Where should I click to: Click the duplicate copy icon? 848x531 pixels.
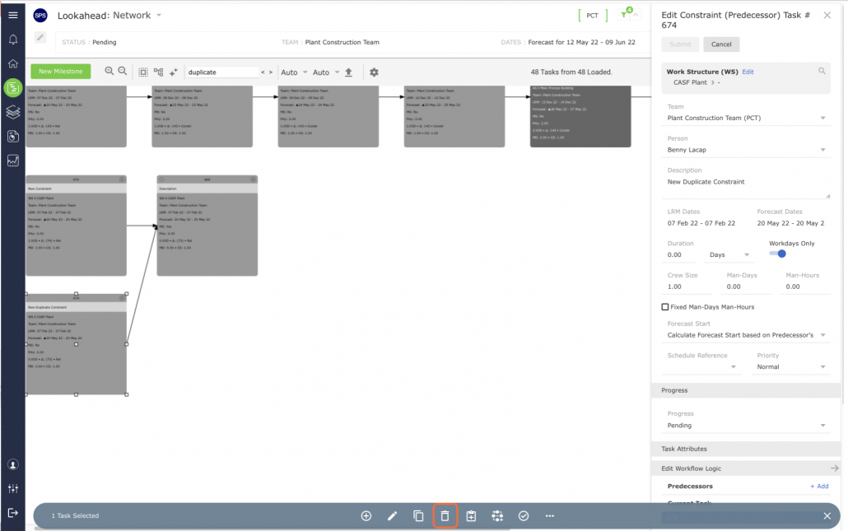[418, 516]
